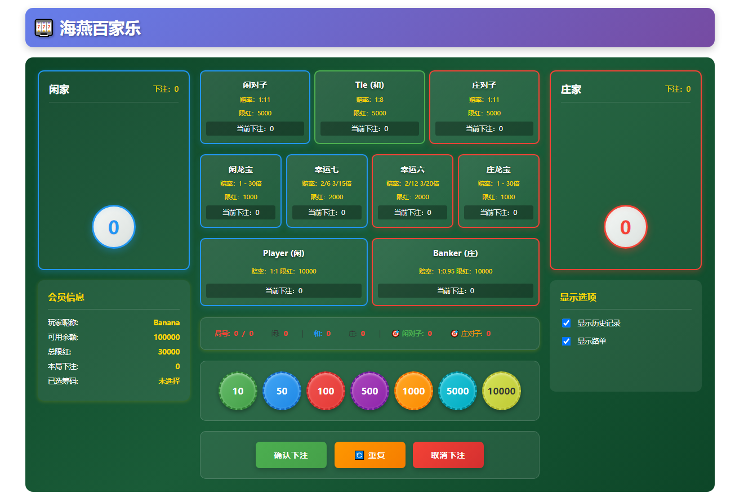Select the green 10 chip
Image resolution: width=735 pixels, height=498 pixels.
pos(237,391)
